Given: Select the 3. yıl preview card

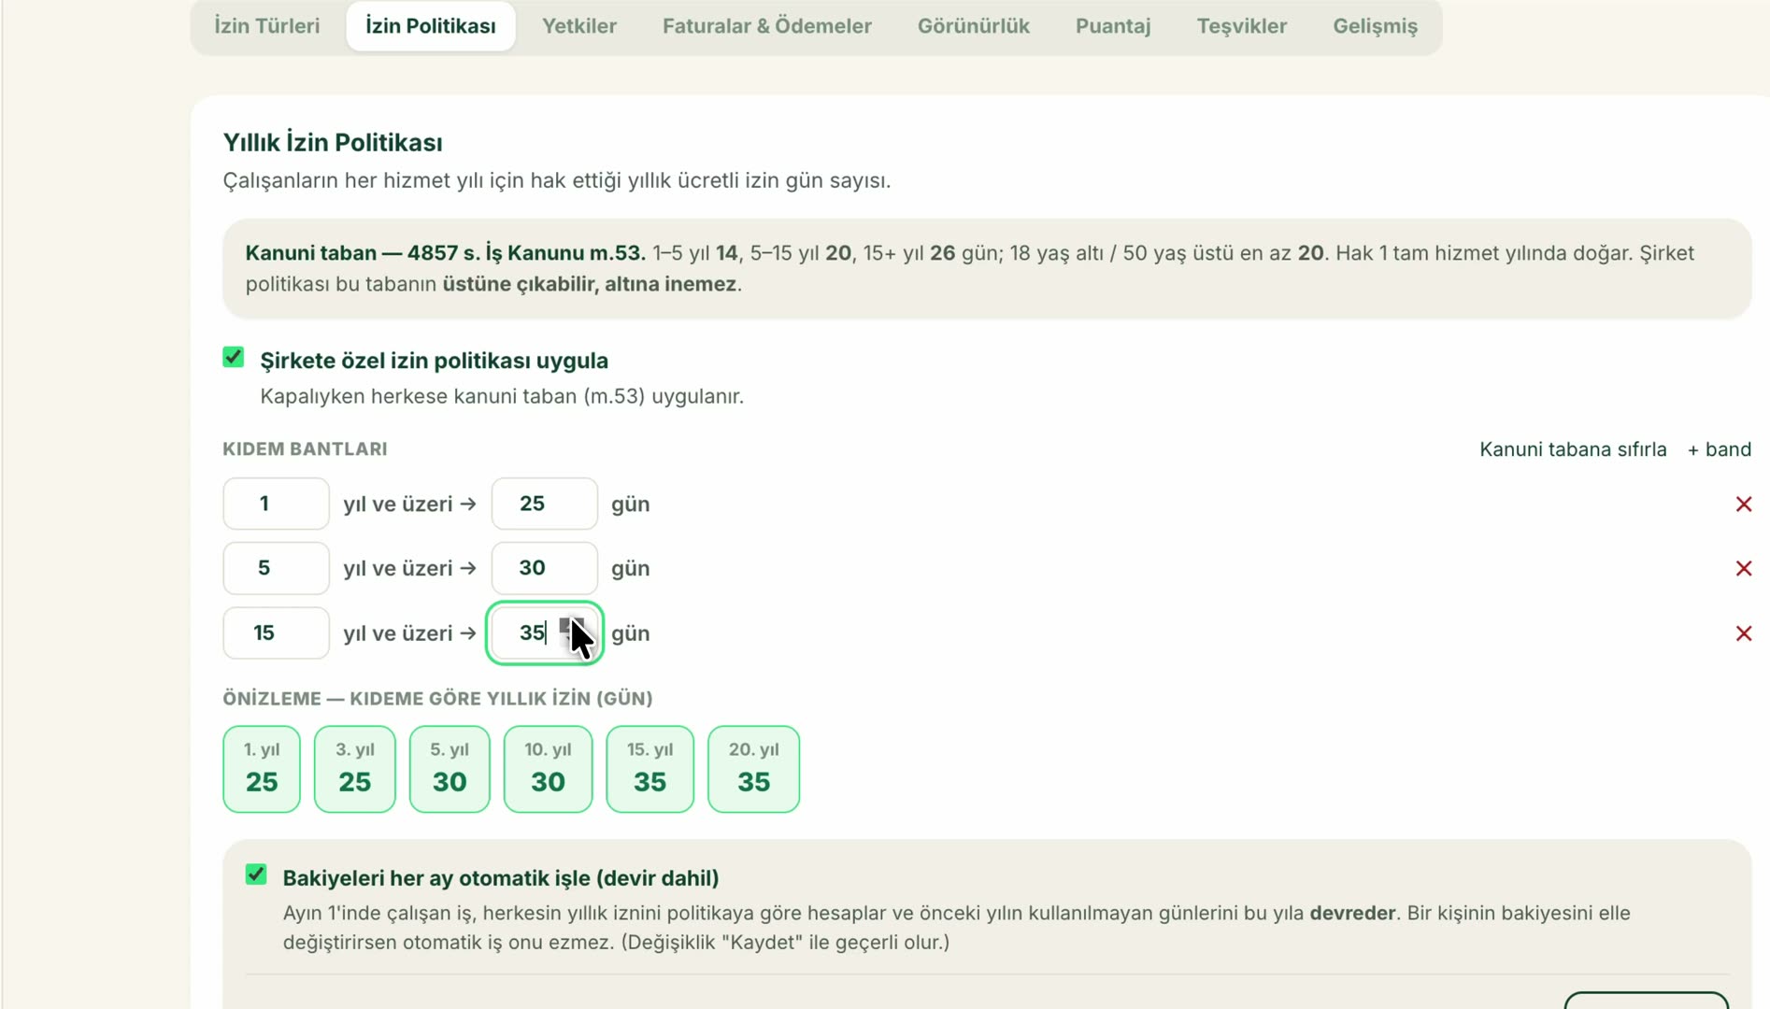Looking at the screenshot, I should click(355, 769).
